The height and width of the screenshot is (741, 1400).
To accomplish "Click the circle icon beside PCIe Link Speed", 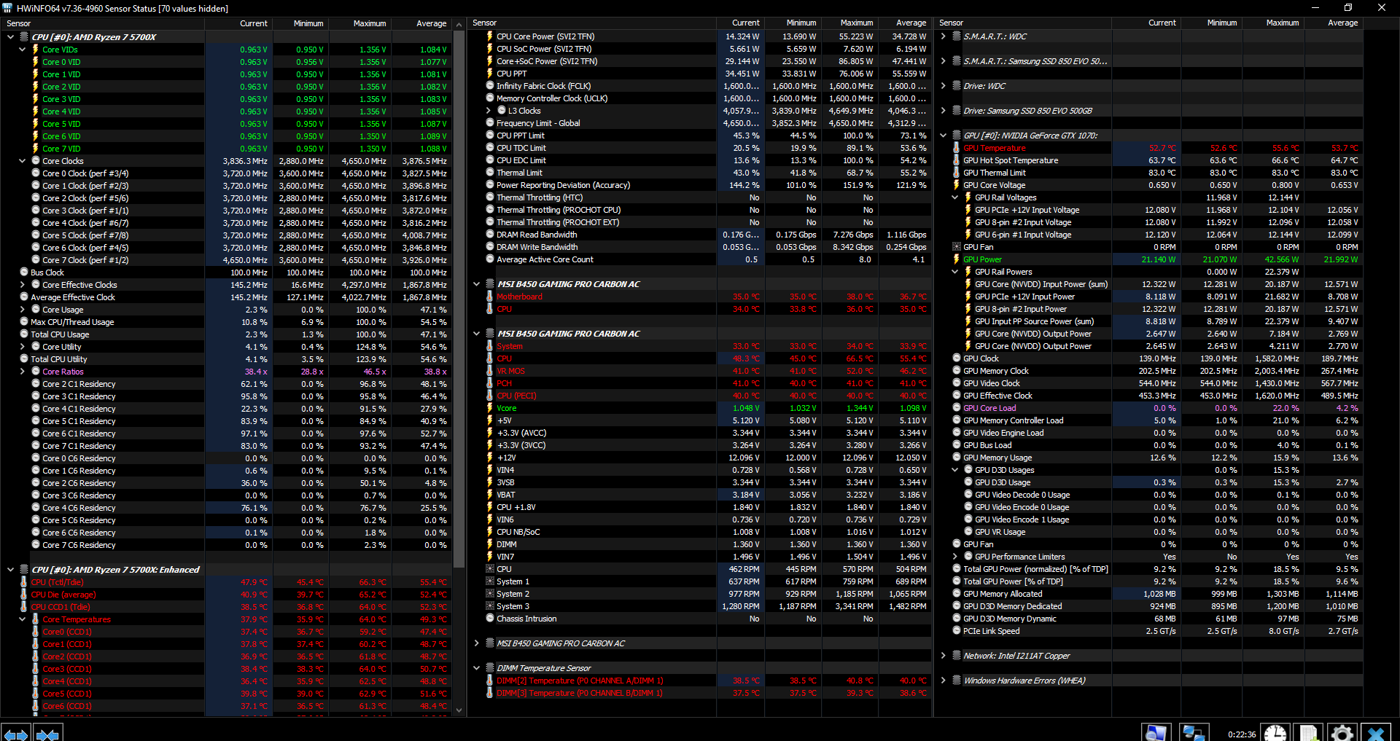I will pyautogui.click(x=957, y=631).
